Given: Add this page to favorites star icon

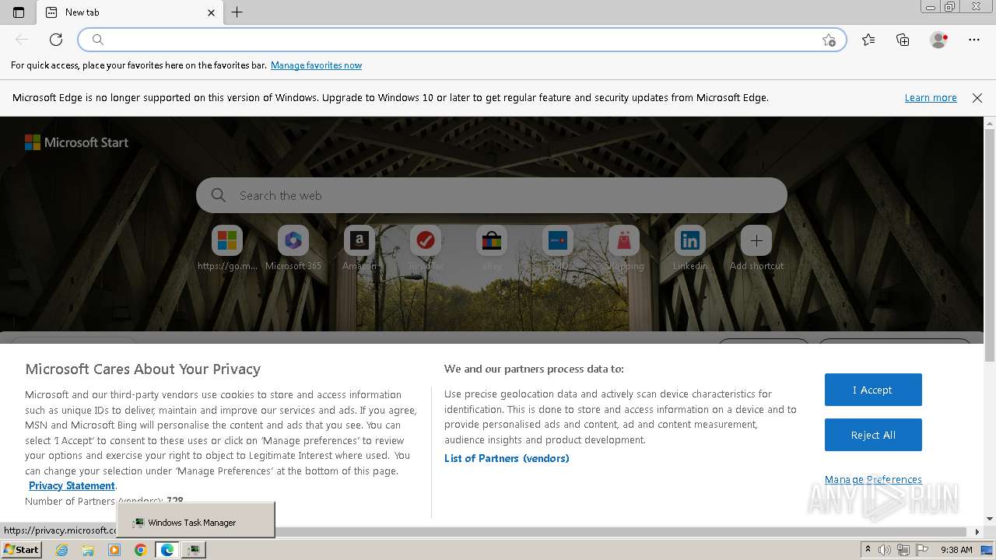Looking at the screenshot, I should click(829, 40).
